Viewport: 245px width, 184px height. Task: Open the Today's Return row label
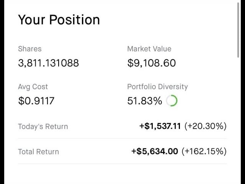point(43,127)
